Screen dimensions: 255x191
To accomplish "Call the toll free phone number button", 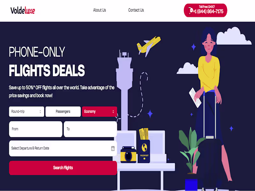I will tap(205, 11).
